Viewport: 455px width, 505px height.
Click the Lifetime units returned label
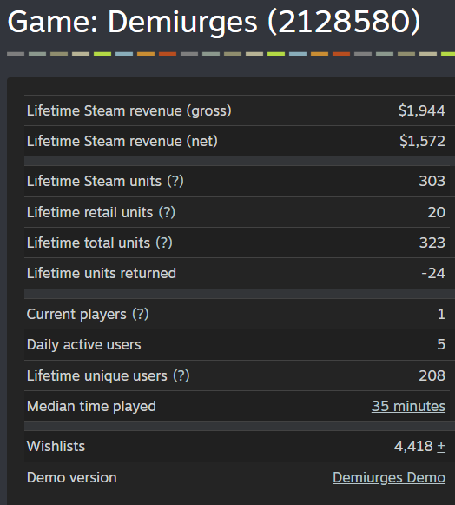coord(102,273)
